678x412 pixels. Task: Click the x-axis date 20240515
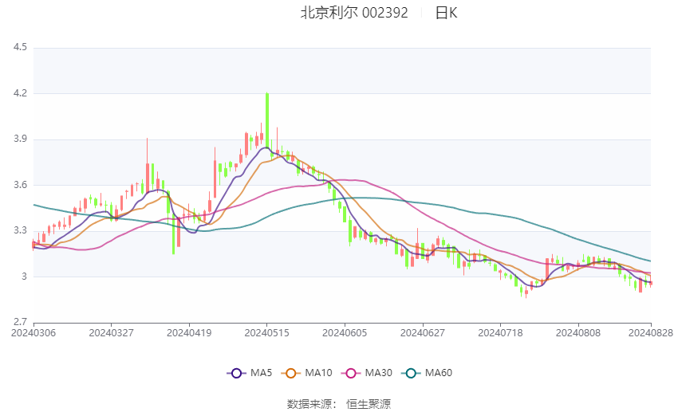click(x=266, y=333)
